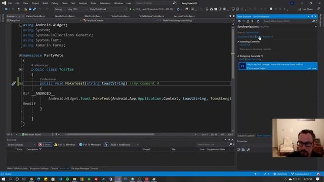Click the Windows taskbar search icon
The width and height of the screenshot is (324, 182).
pyautogui.click(x=10, y=179)
